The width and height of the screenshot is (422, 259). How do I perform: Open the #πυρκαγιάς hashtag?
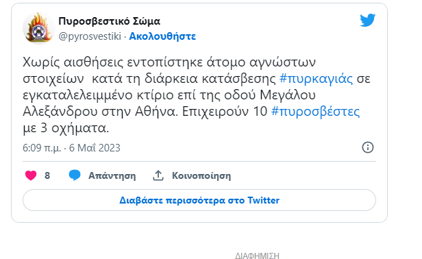pyautogui.click(x=316, y=79)
